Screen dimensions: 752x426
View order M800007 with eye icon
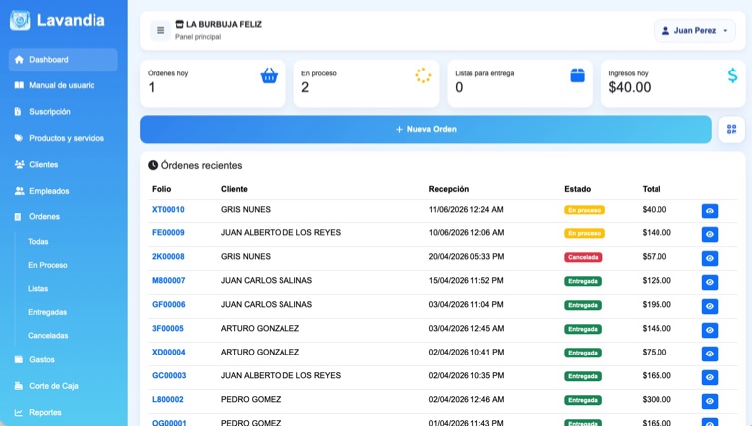click(710, 282)
